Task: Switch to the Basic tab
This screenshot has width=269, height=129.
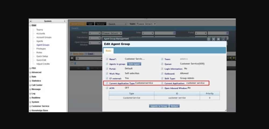Action: (x=108, y=51)
